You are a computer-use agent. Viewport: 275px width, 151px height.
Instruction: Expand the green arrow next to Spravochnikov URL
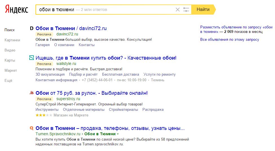(x=118, y=134)
